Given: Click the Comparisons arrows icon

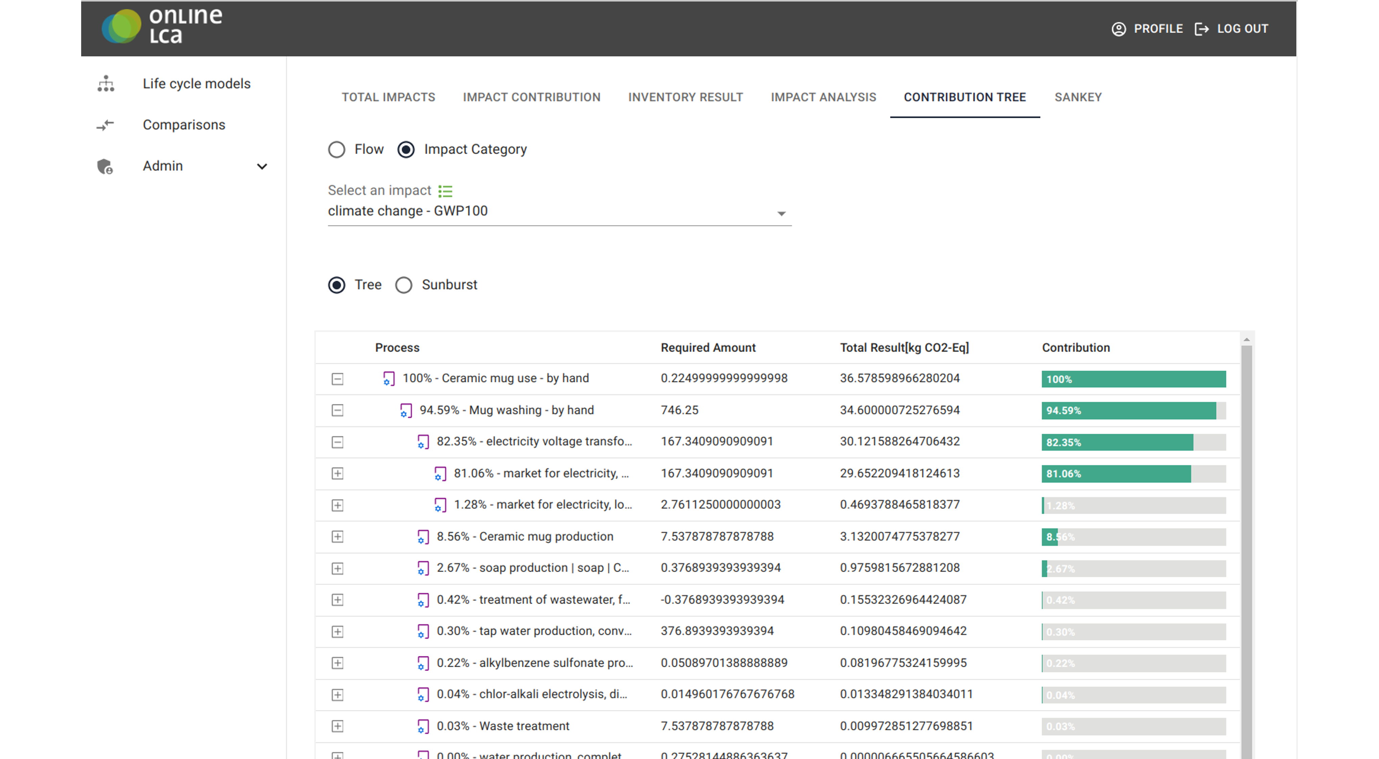Looking at the screenshot, I should pyautogui.click(x=106, y=125).
